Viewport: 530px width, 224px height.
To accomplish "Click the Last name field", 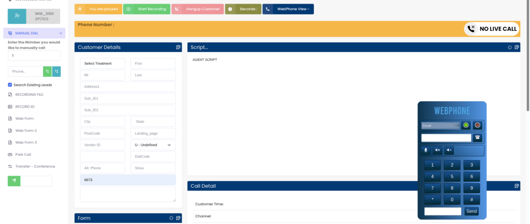I will 153,75.
